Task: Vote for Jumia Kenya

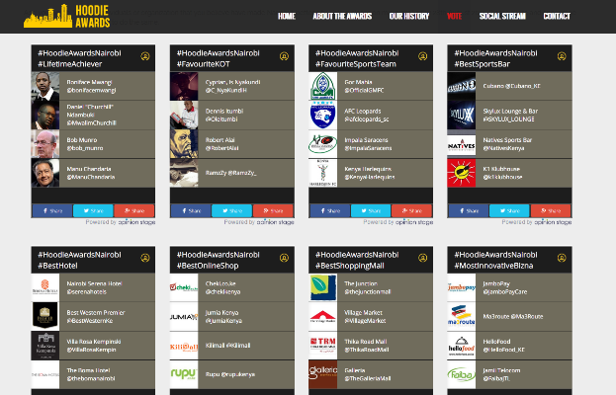Action: click(x=231, y=317)
